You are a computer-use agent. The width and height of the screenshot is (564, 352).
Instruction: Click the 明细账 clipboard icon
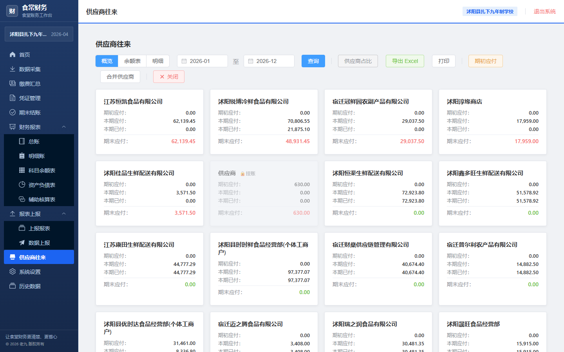click(x=22, y=156)
